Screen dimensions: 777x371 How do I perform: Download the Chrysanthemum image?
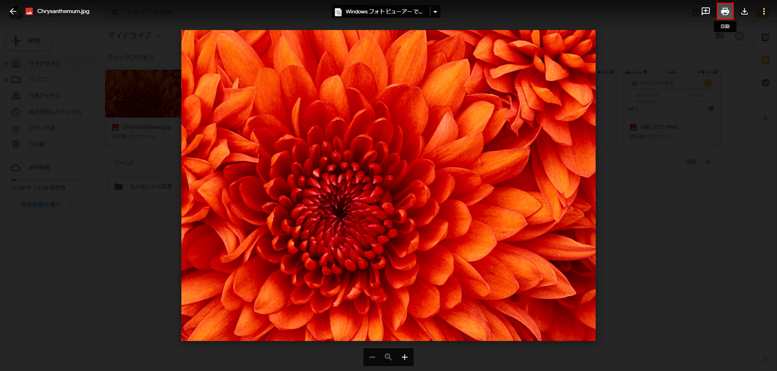[x=744, y=11]
